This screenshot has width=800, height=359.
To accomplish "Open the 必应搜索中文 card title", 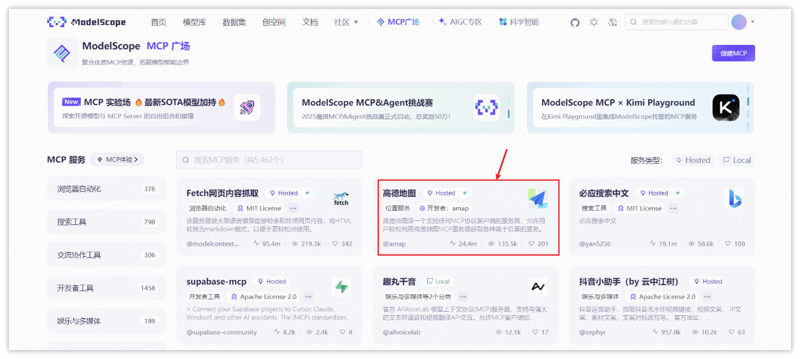I will tap(604, 193).
